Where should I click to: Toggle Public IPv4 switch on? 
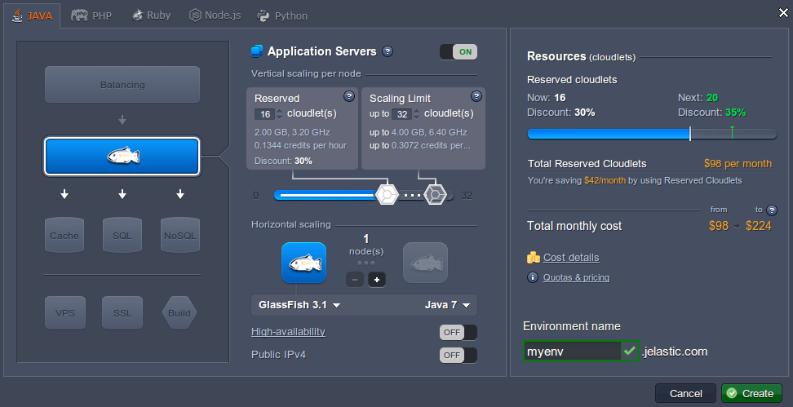pyautogui.click(x=459, y=355)
